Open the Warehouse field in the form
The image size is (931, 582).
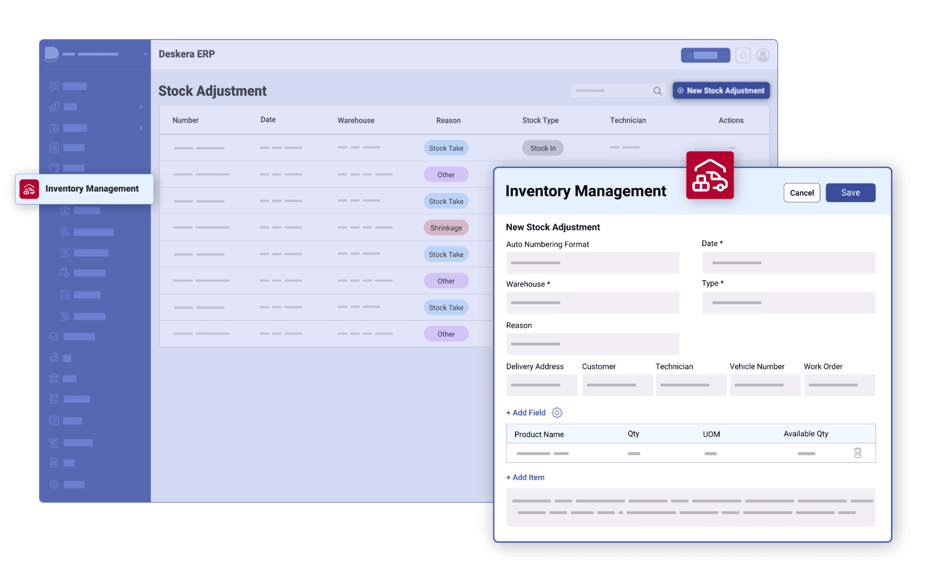pos(592,303)
